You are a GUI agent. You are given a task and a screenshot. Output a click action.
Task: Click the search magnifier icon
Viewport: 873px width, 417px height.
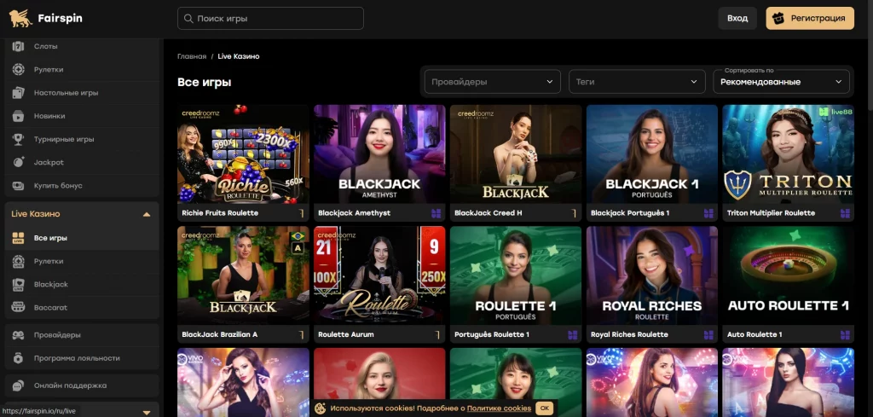[x=188, y=19]
